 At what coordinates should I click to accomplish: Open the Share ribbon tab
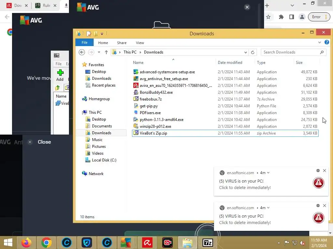click(x=122, y=43)
